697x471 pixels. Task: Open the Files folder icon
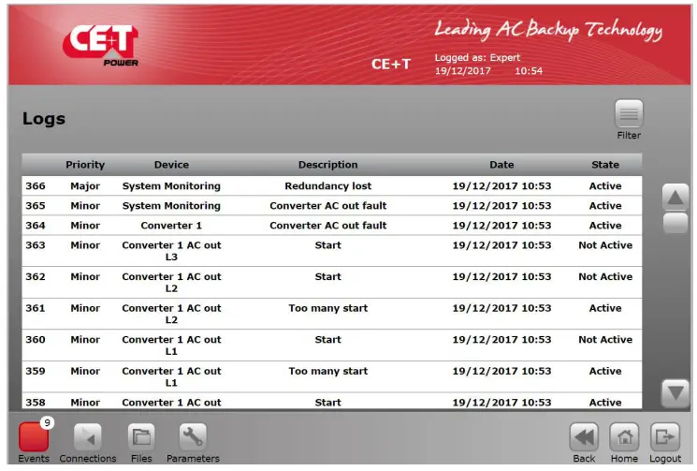141,437
